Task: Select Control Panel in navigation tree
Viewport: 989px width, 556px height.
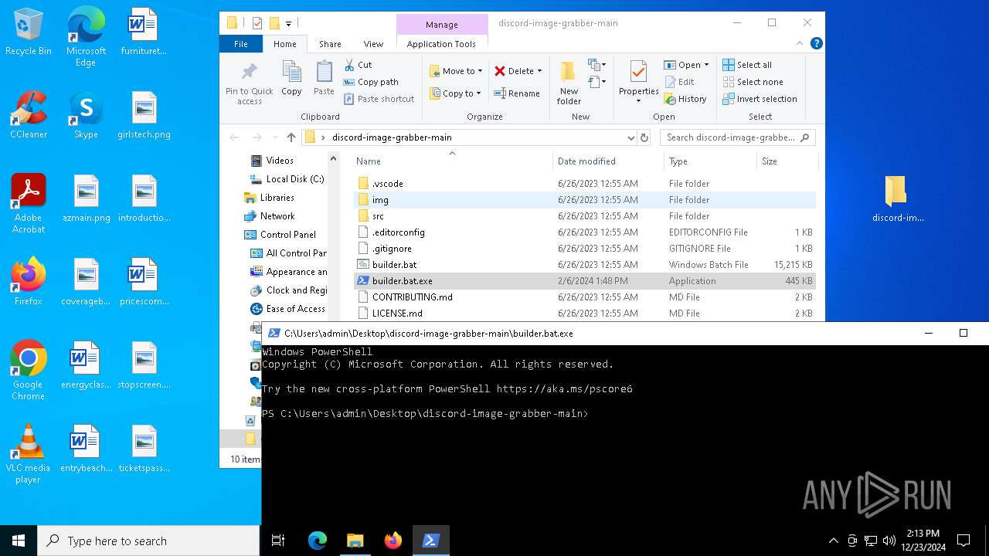Action: 280,235
